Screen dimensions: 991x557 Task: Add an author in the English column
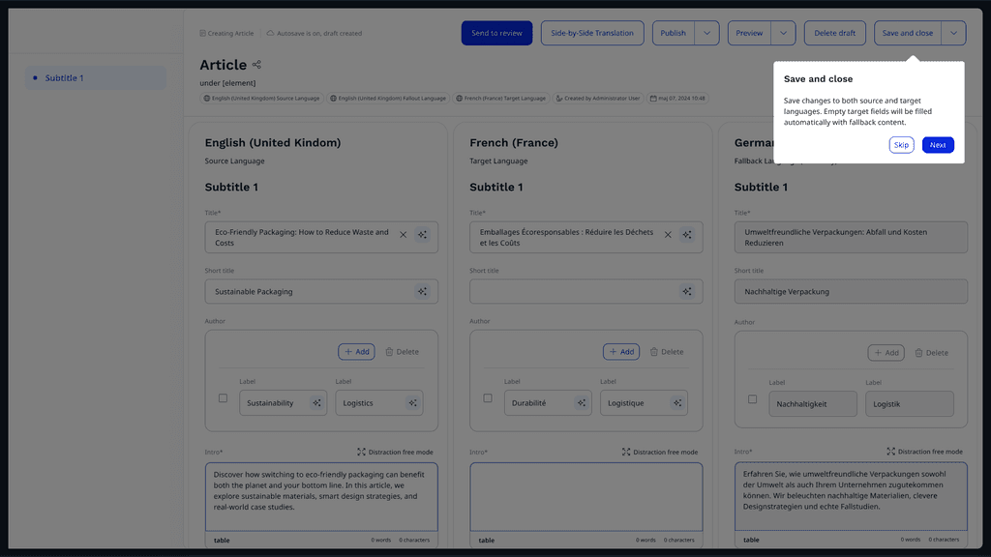pyautogui.click(x=356, y=352)
